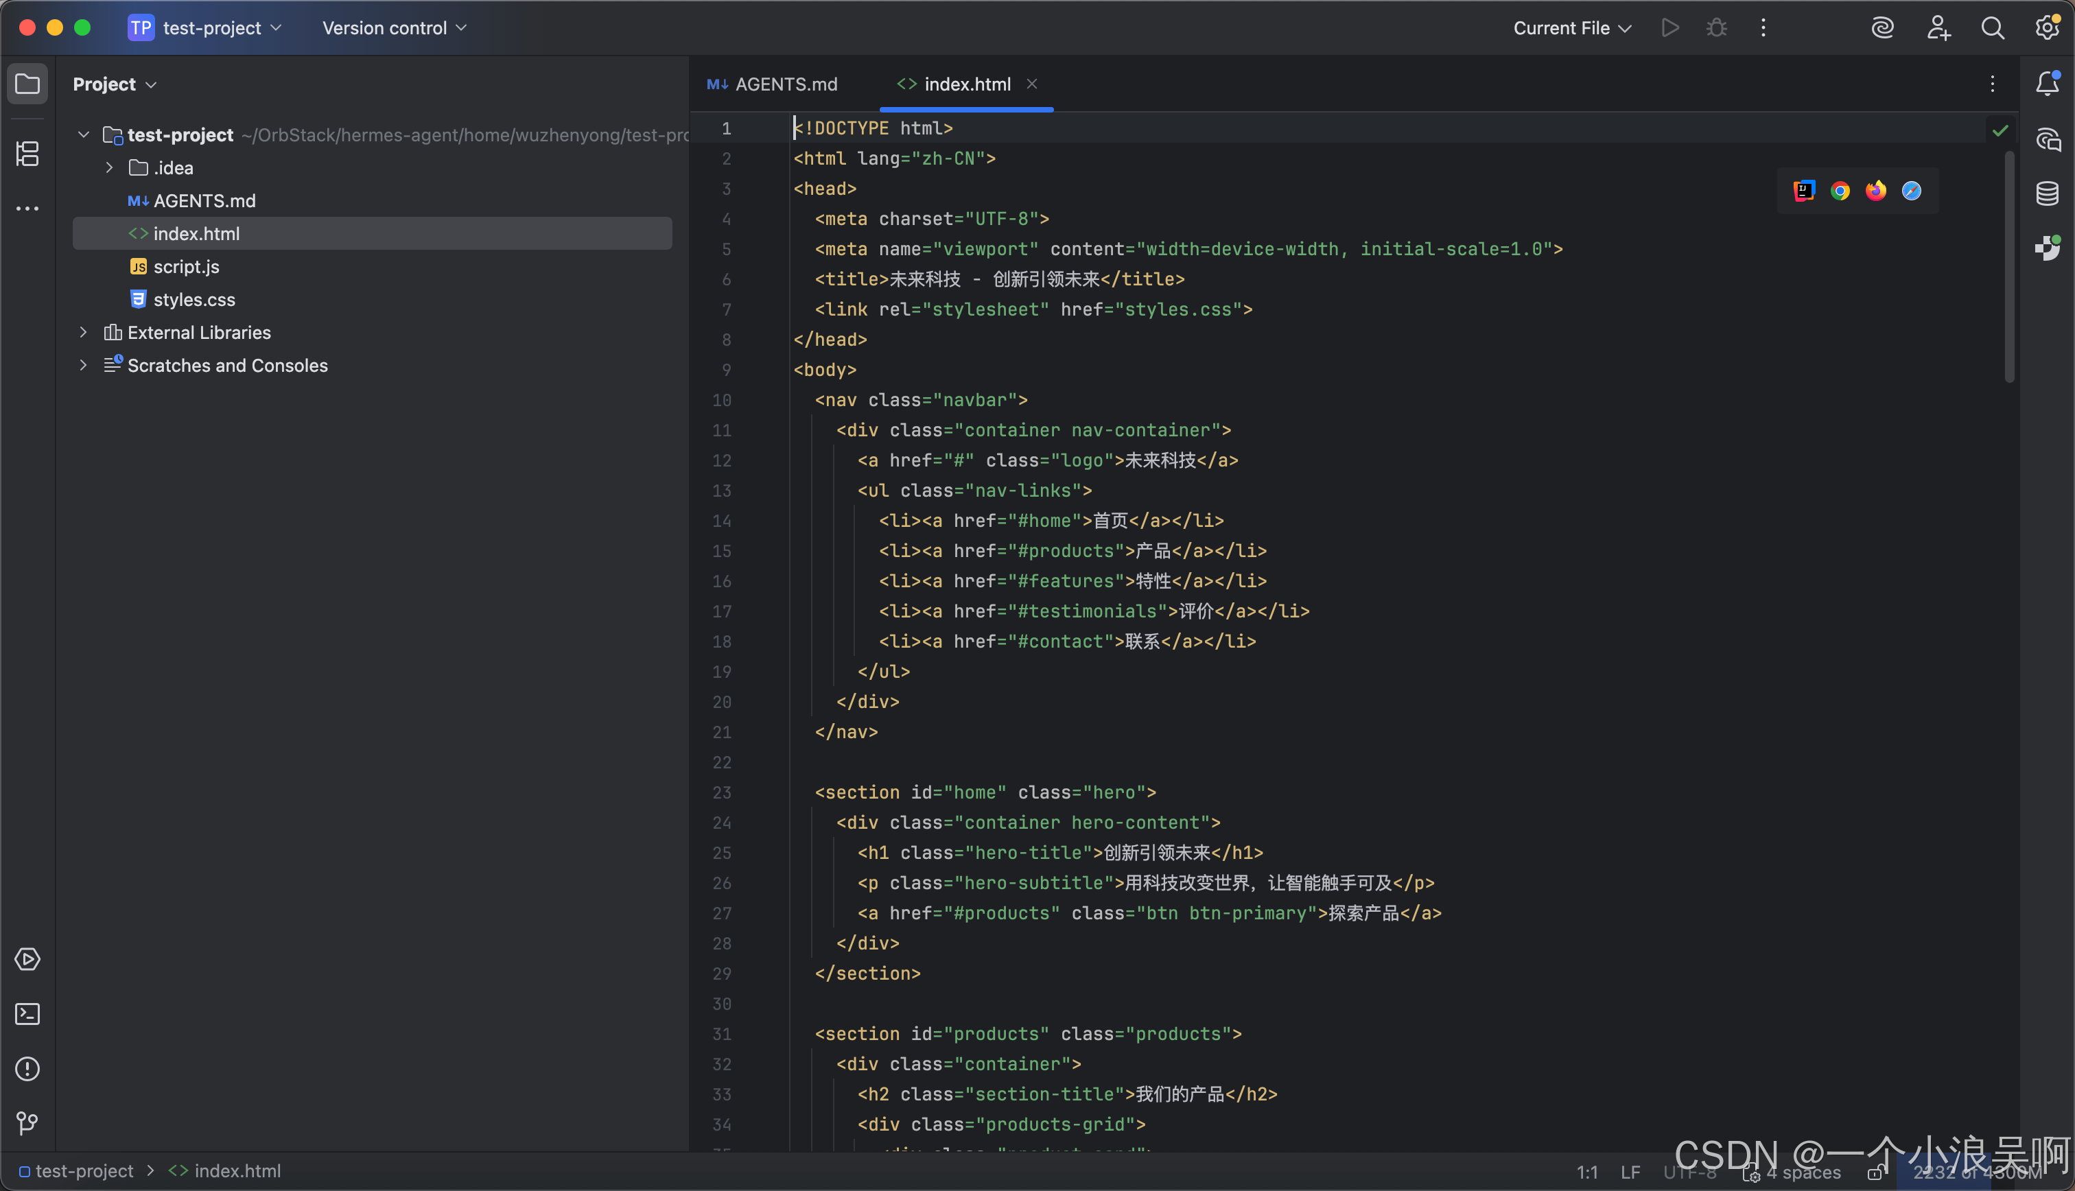Show notifications bell panel
The width and height of the screenshot is (2075, 1191).
[2047, 84]
